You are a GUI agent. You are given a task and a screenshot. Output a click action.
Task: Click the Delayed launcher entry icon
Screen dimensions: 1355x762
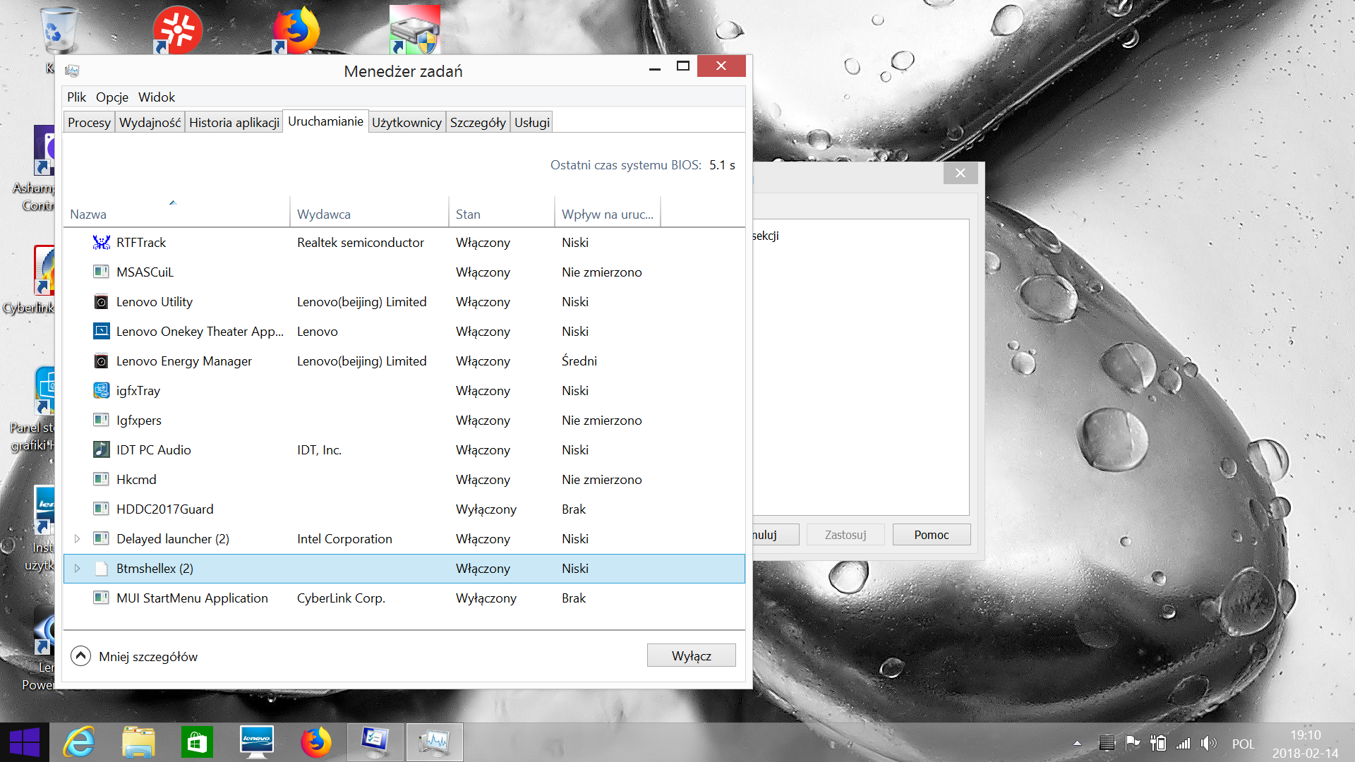[102, 538]
